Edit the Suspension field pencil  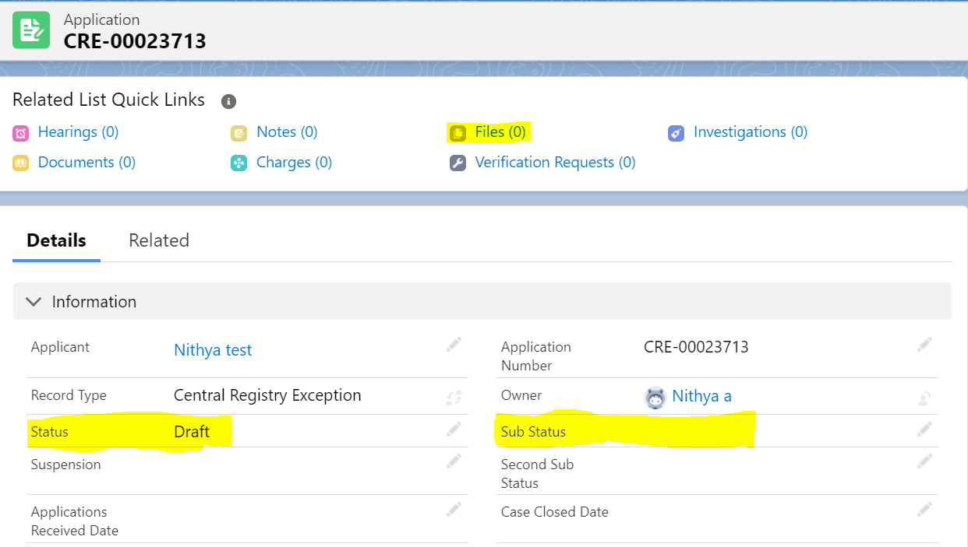point(454,461)
